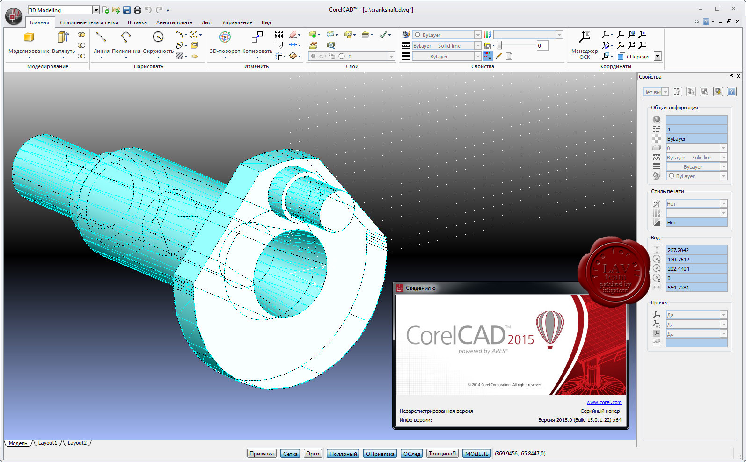Image resolution: width=746 pixels, height=462 pixels.
Task: Click the quick select lightning icon in Свойства
Action: (718, 92)
